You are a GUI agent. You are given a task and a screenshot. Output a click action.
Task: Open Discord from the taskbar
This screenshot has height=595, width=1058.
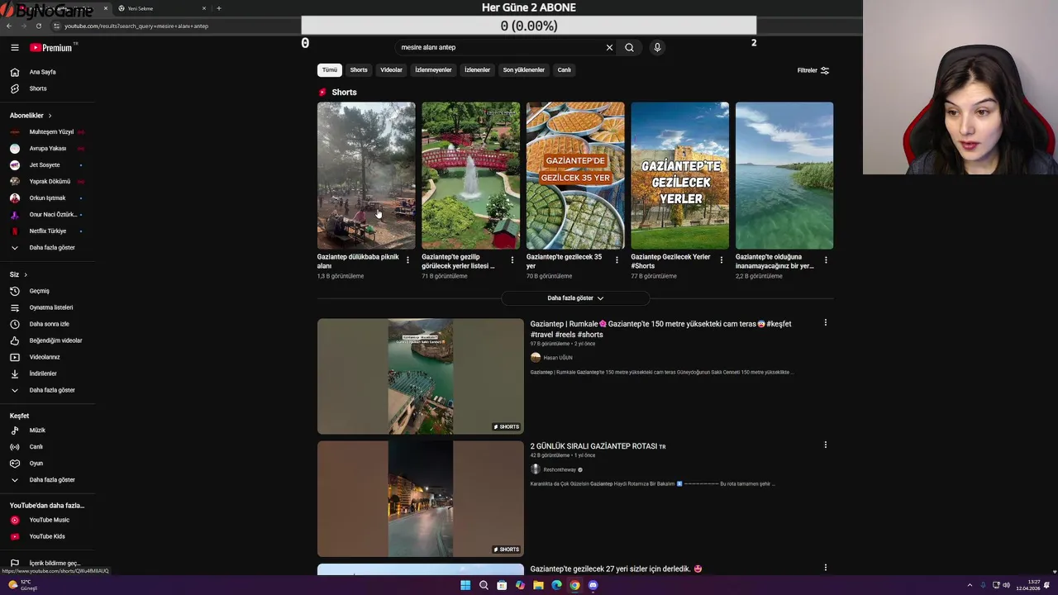click(593, 585)
